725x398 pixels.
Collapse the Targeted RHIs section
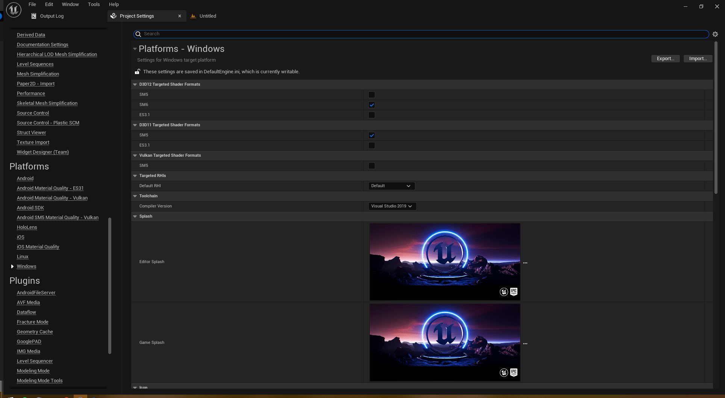click(x=135, y=176)
